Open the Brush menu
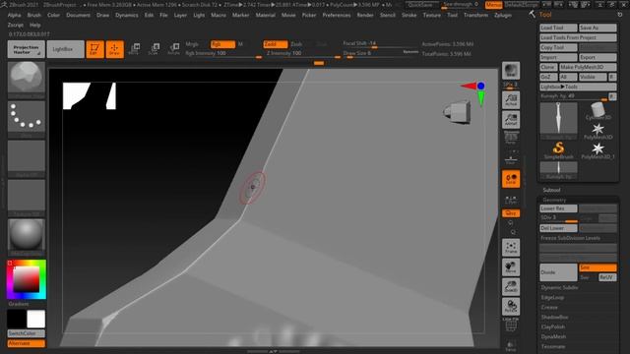Screen dimensions: 630x354 [34, 16]
